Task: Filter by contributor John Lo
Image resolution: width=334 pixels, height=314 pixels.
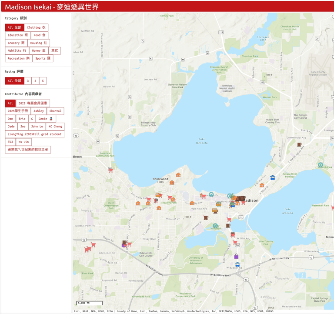Action: point(37,127)
